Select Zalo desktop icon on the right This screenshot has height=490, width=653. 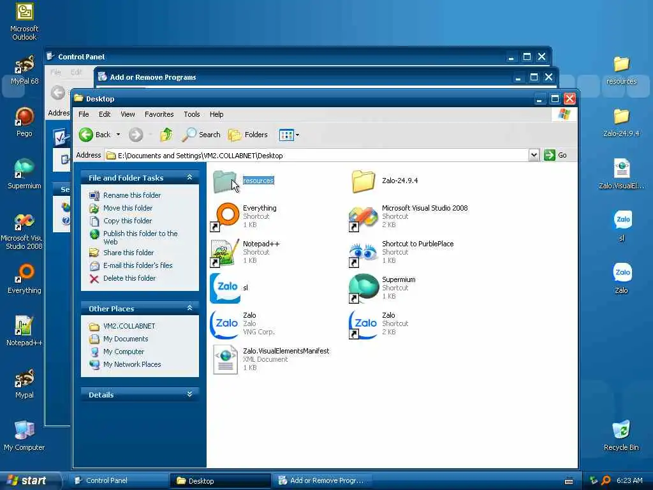[621, 279]
